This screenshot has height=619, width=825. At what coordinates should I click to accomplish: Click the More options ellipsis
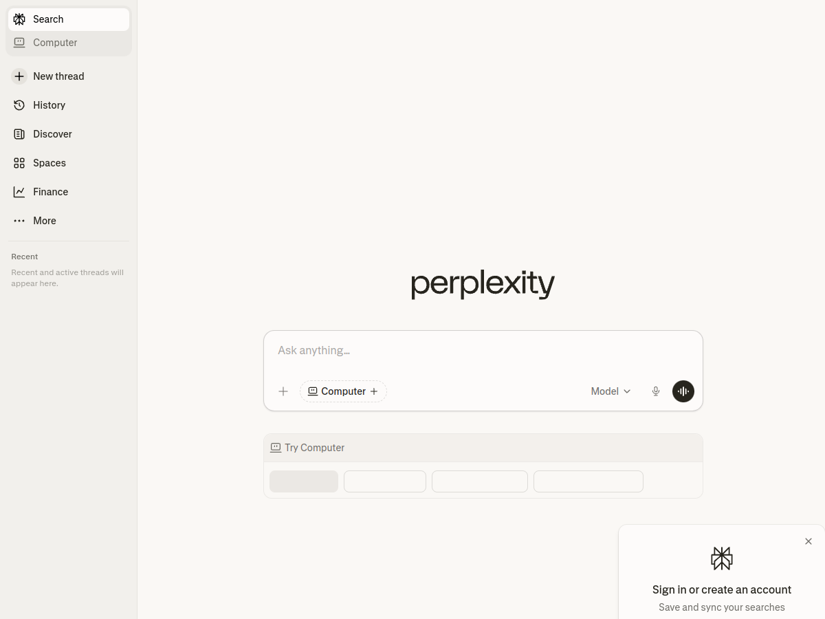click(x=44, y=220)
